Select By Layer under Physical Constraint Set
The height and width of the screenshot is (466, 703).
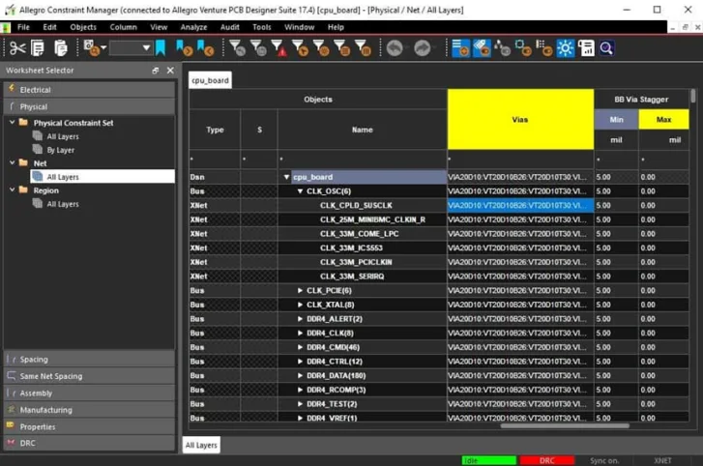[61, 150]
